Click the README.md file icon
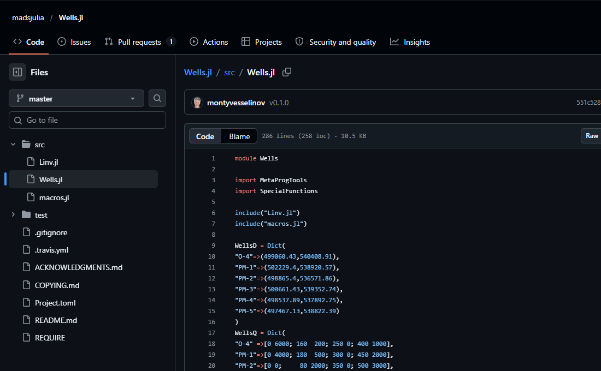 (26, 320)
